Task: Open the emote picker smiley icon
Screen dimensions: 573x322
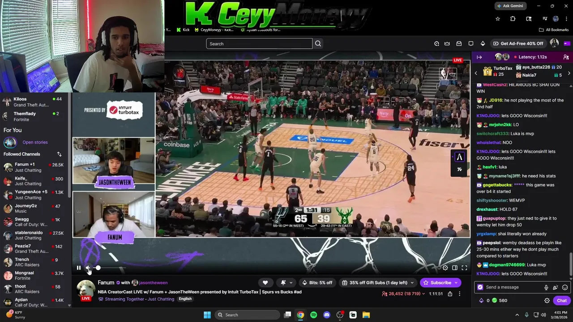Action: pos(565,288)
